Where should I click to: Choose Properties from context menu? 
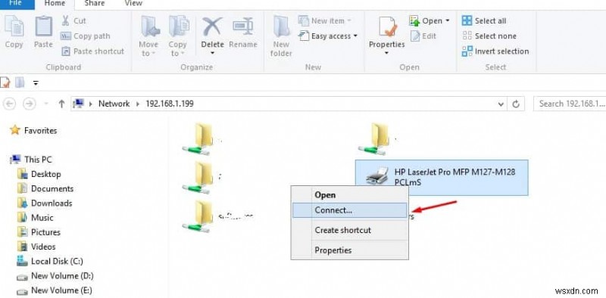click(349, 250)
